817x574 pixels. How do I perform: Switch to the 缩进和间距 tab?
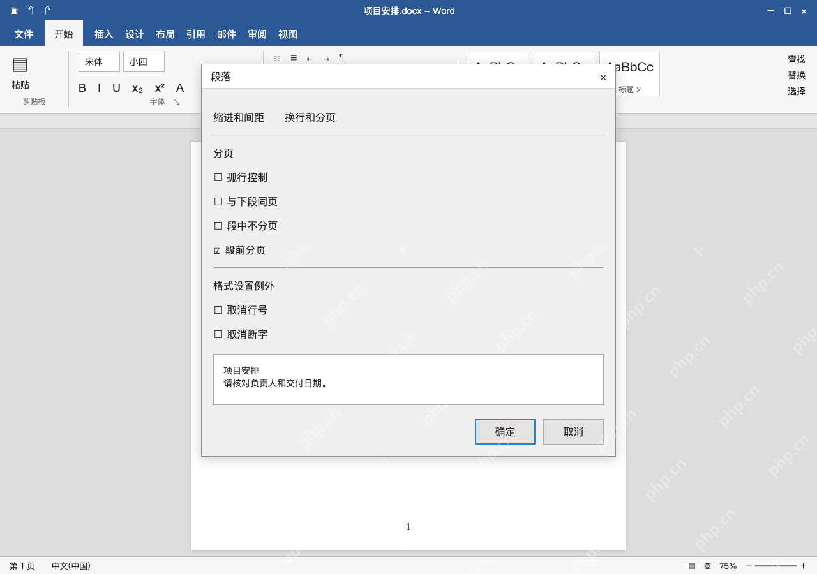pyautogui.click(x=239, y=117)
